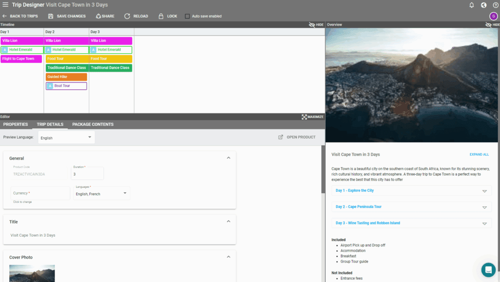Expand Day 1 - Explore the City

pos(411,191)
